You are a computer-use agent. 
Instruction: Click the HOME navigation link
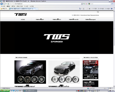tap(23, 19)
